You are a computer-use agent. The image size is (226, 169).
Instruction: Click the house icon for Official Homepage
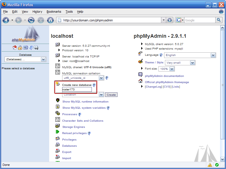[140, 81]
